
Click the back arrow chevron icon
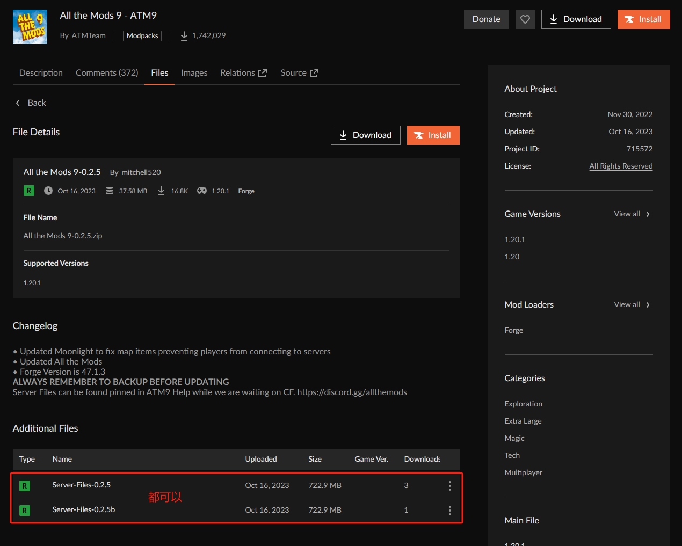point(18,103)
